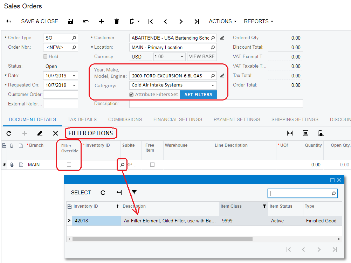Go to previous record
The height and width of the screenshot is (263, 351).
(165, 21)
